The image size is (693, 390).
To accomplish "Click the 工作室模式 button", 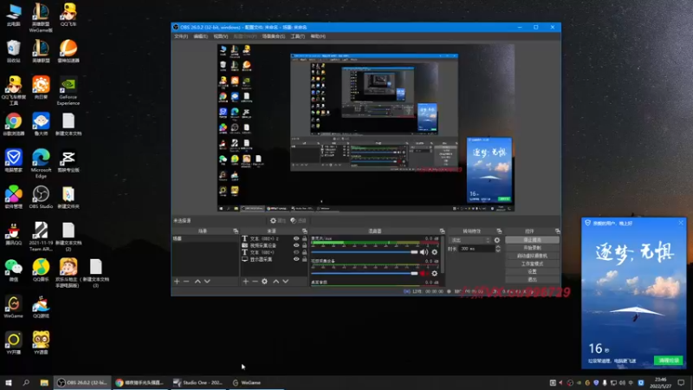I will point(532,263).
